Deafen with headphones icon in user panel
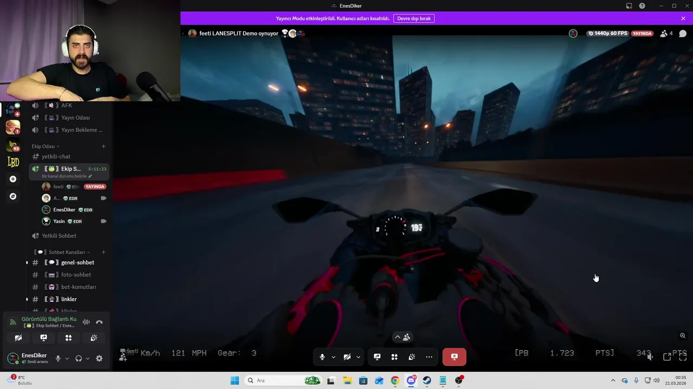Viewport: 693px width, 389px height. (x=79, y=358)
